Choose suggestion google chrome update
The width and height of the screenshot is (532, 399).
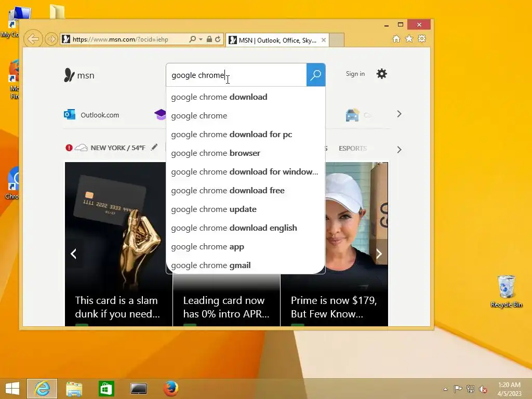click(245, 209)
